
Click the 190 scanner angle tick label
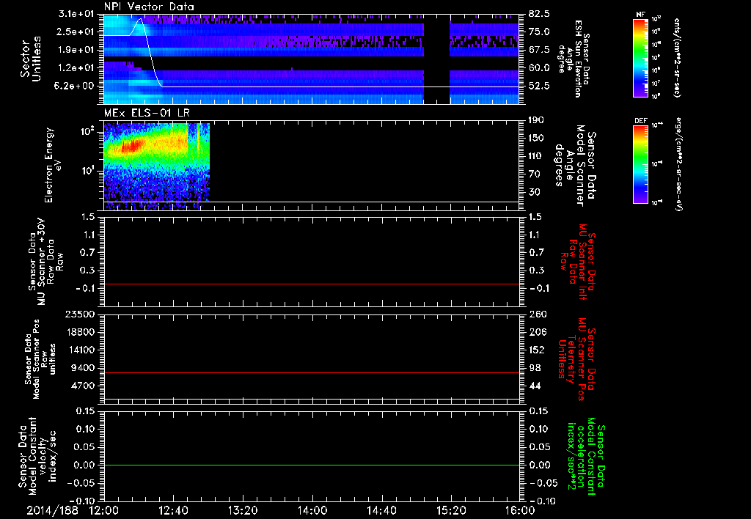(537, 120)
